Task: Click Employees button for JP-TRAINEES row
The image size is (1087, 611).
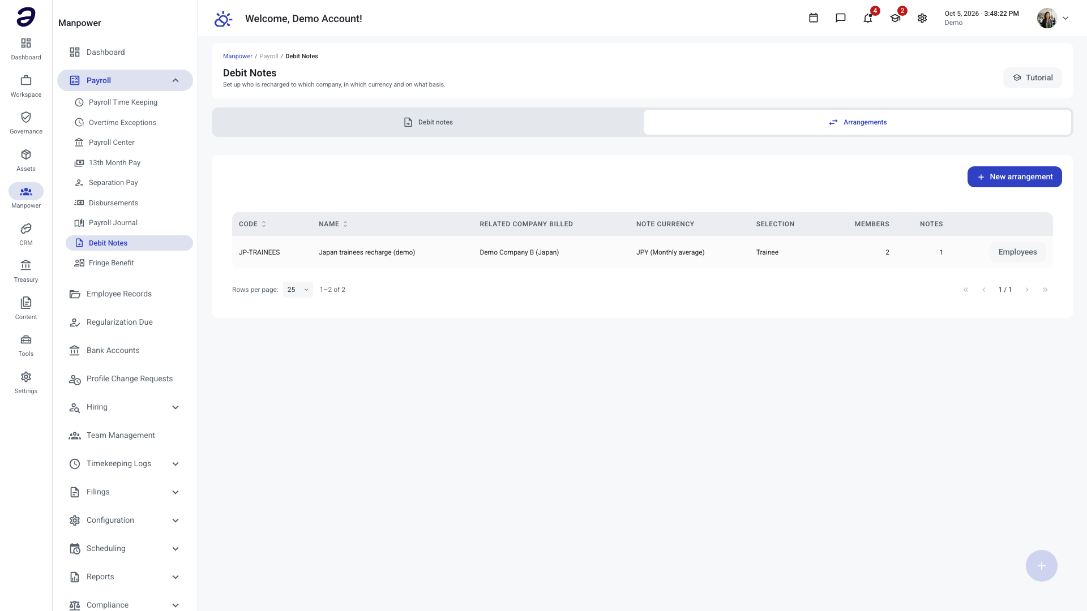Action: [1017, 252]
